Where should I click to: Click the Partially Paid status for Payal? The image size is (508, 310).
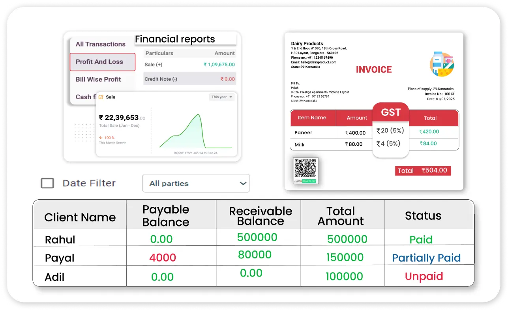click(426, 258)
